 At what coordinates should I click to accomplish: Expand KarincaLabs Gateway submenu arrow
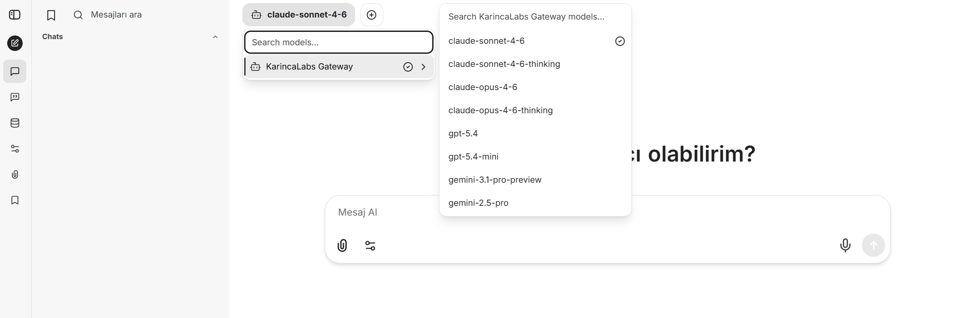pos(423,67)
